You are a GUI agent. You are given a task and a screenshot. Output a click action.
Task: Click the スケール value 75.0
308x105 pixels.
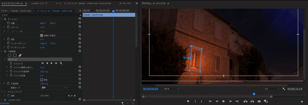pyautogui.click(x=42, y=27)
